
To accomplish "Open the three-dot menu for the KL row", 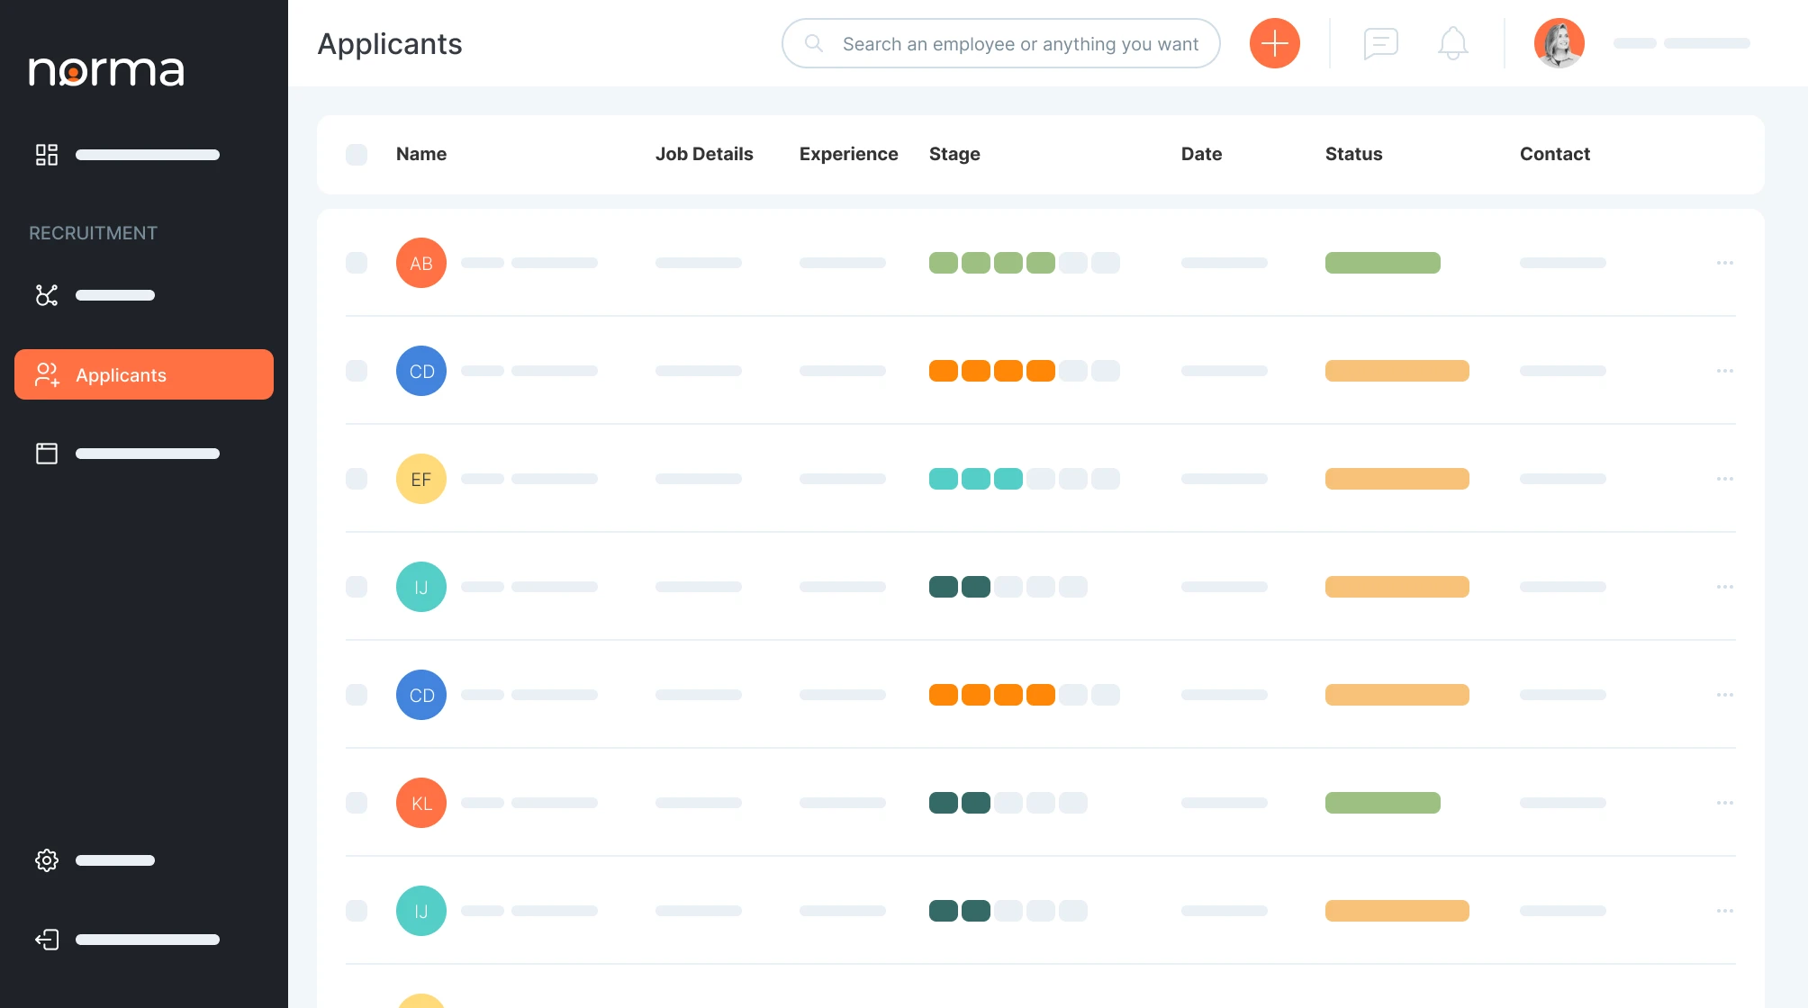I will (1724, 803).
